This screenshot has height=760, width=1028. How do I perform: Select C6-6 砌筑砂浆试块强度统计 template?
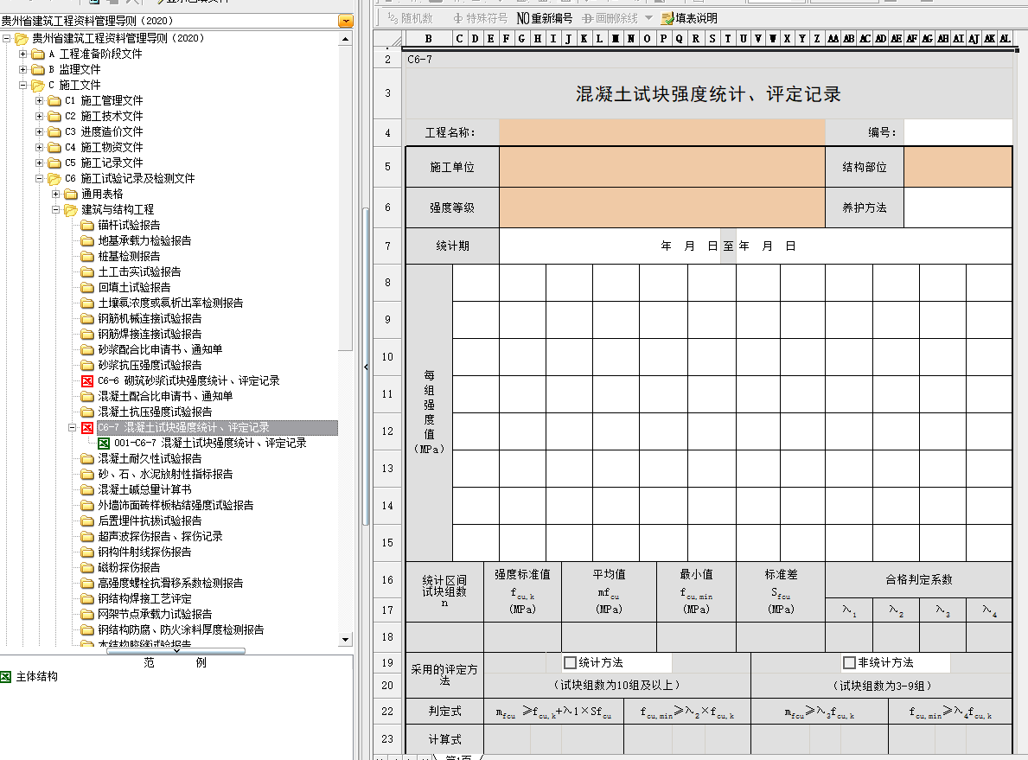coord(188,381)
